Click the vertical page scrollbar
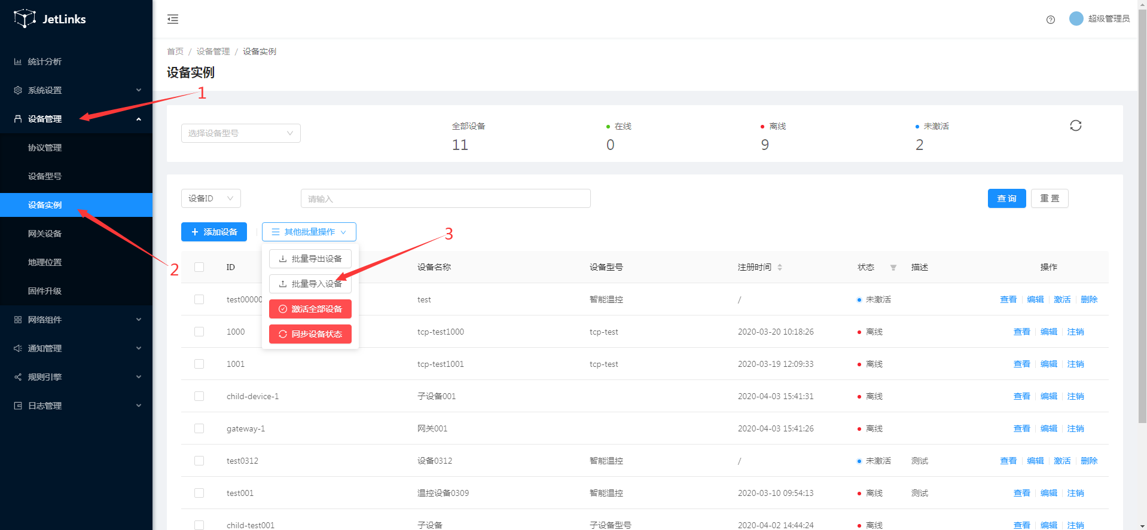1147x530 pixels. pos(1142,239)
